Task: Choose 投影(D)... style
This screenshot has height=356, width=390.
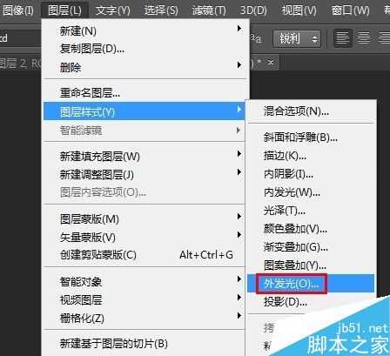Action: coord(311,302)
